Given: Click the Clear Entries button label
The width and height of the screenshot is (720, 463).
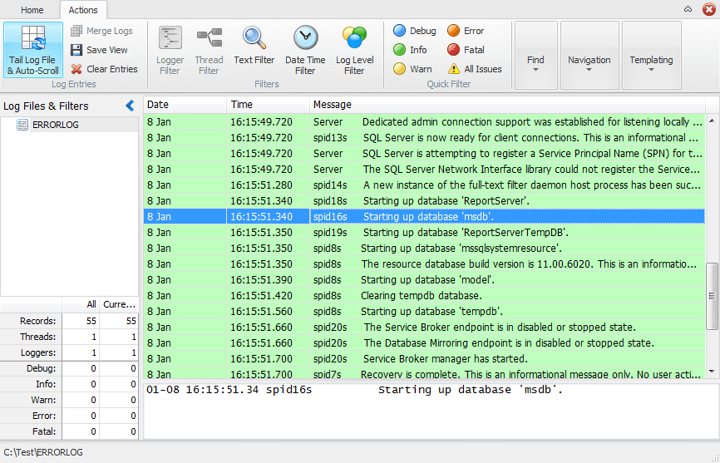Looking at the screenshot, I should click(112, 69).
